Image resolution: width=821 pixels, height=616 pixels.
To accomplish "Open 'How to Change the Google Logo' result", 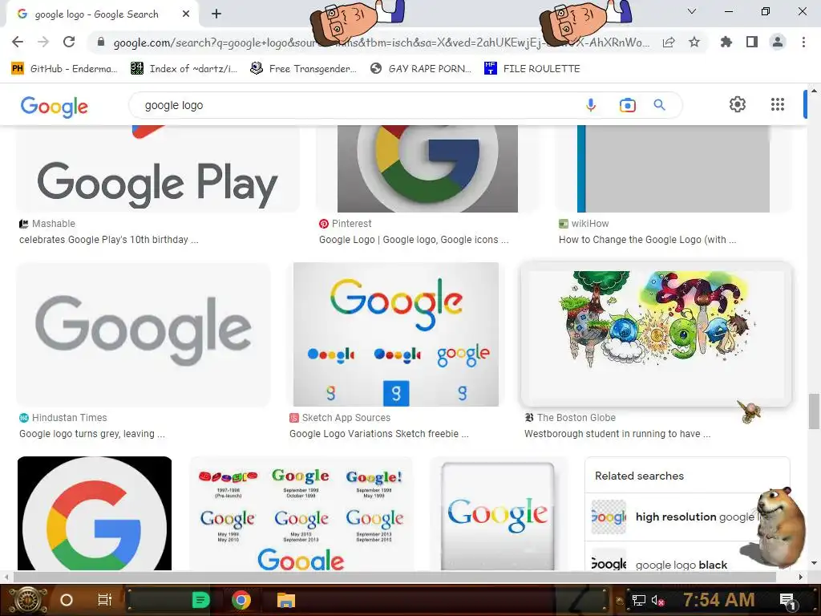I will (647, 239).
